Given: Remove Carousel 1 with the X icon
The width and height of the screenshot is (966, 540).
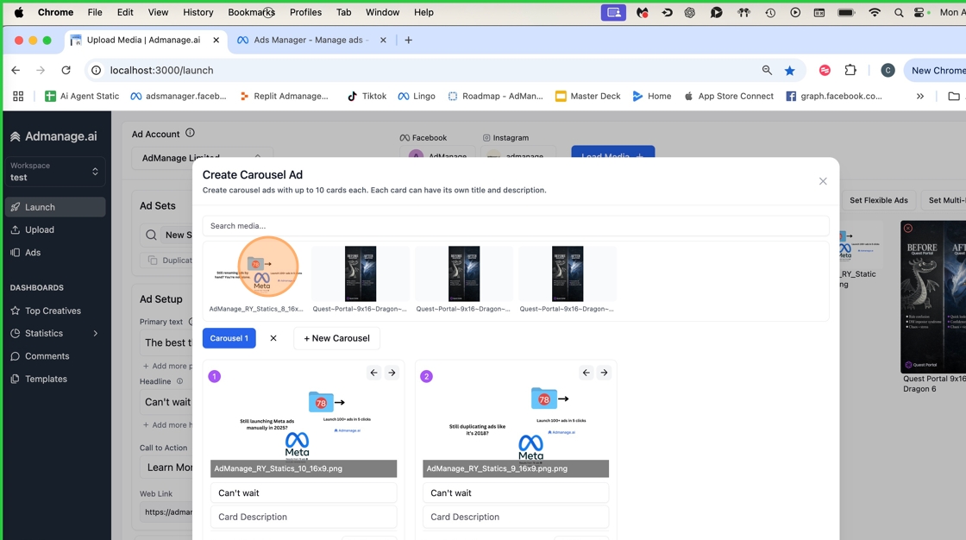Looking at the screenshot, I should coord(273,338).
